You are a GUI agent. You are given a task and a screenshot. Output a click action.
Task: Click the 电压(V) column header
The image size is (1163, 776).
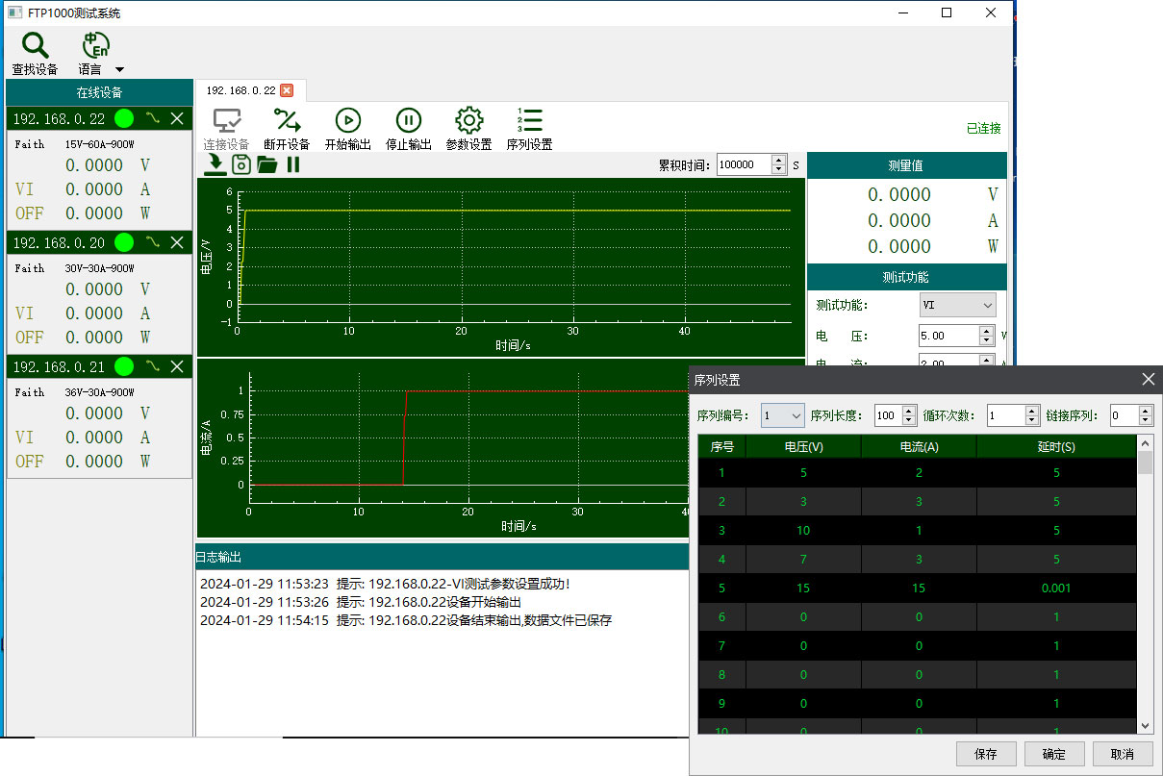click(x=803, y=446)
